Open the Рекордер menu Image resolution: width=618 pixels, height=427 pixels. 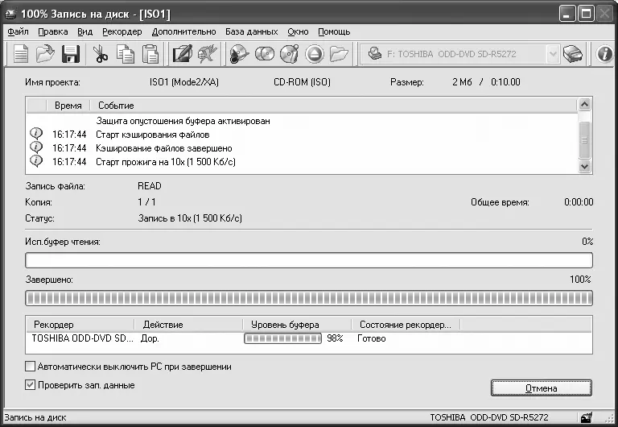122,31
